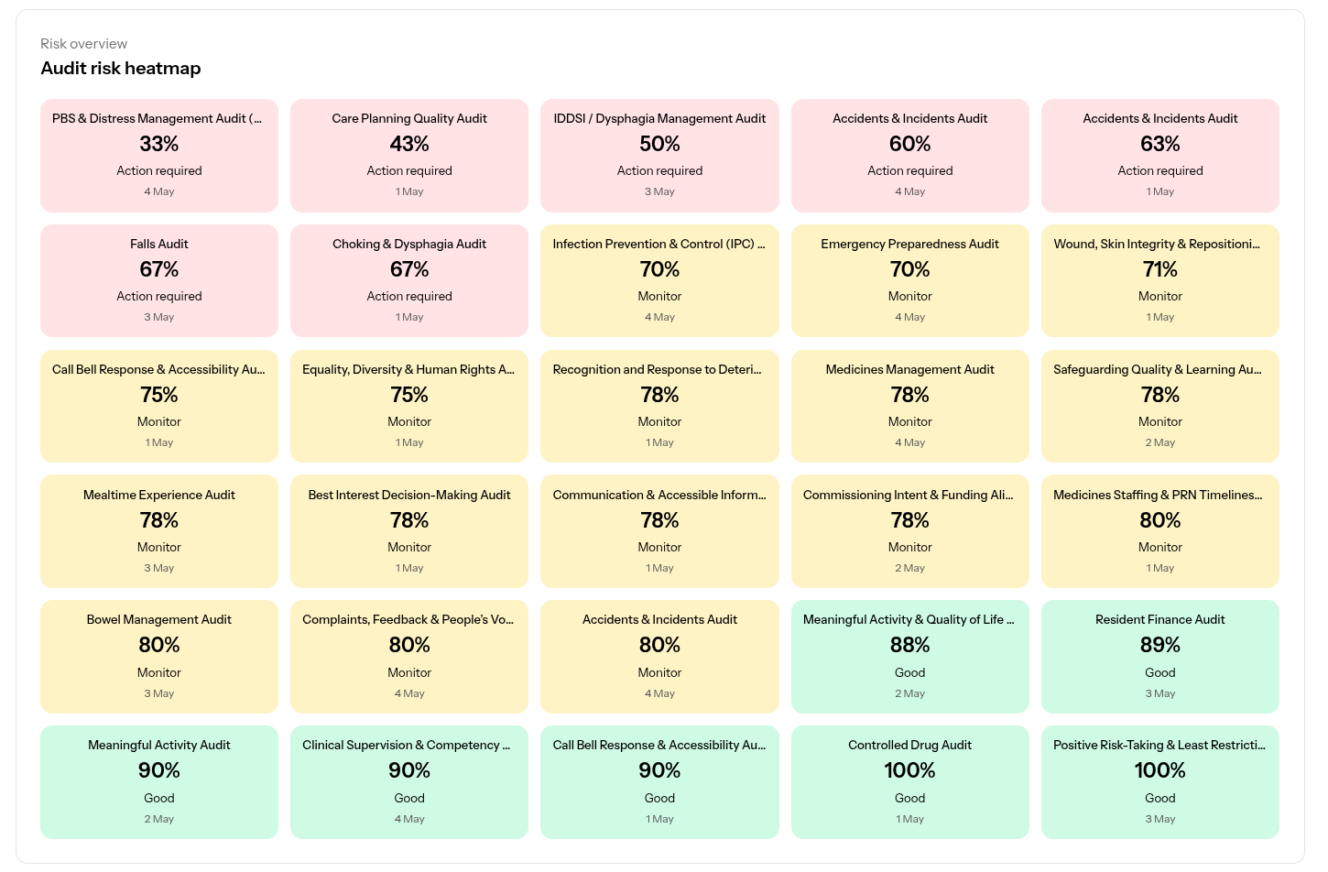Select Best Interest Decision-Making Audit card
Image resolution: width=1328 pixels, height=872 pixels.
(409, 531)
